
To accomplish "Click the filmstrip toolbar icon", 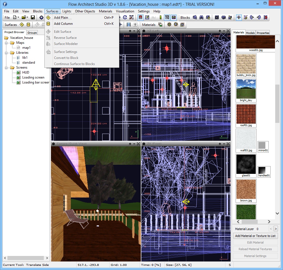I will [129, 25].
